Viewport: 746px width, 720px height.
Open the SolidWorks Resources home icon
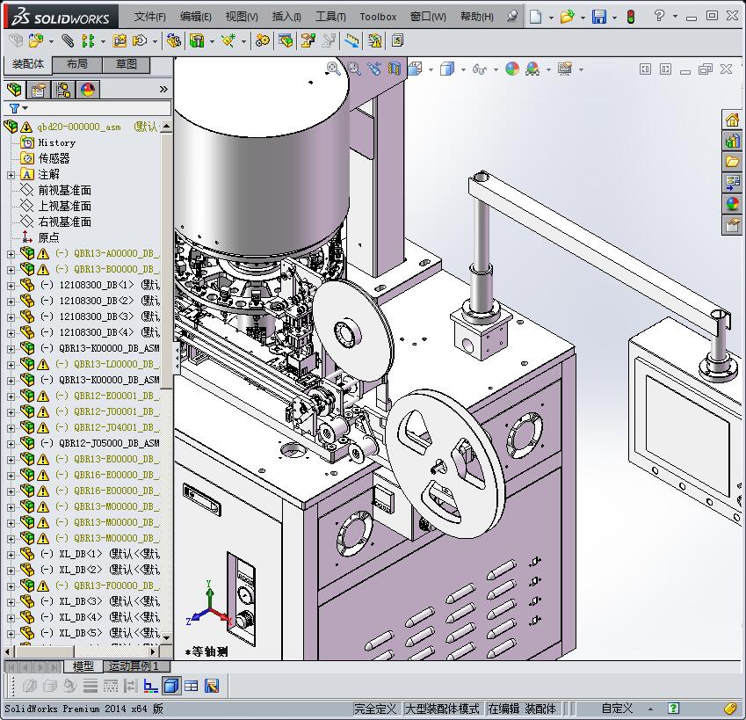[732, 120]
